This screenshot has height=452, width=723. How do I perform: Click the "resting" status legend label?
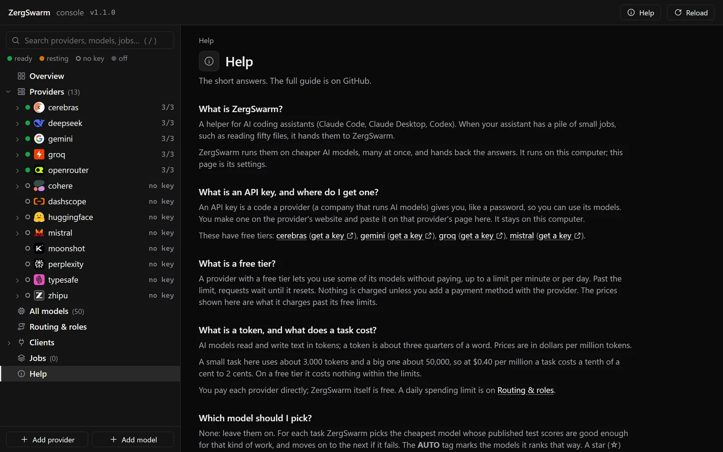click(57, 58)
